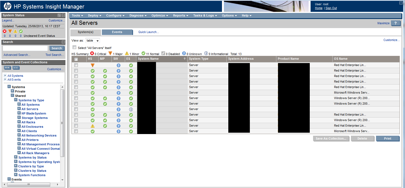Expand the Clusters by Type node
This screenshot has height=188, width=405.
(x=16, y=166)
